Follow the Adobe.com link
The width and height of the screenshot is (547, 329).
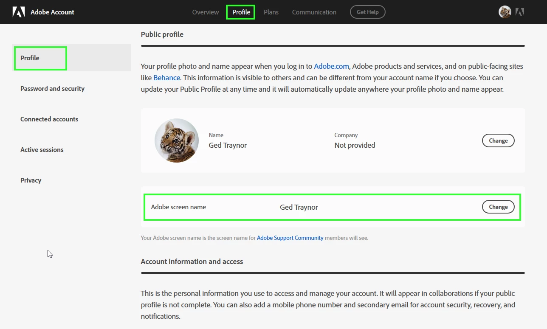click(331, 66)
